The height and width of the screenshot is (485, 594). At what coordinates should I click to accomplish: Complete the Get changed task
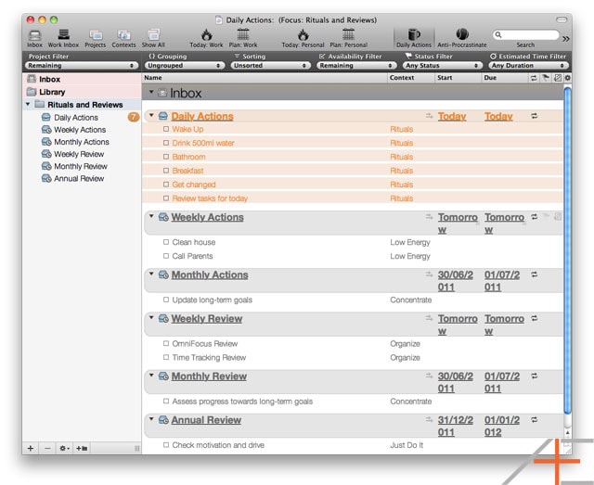(x=166, y=185)
